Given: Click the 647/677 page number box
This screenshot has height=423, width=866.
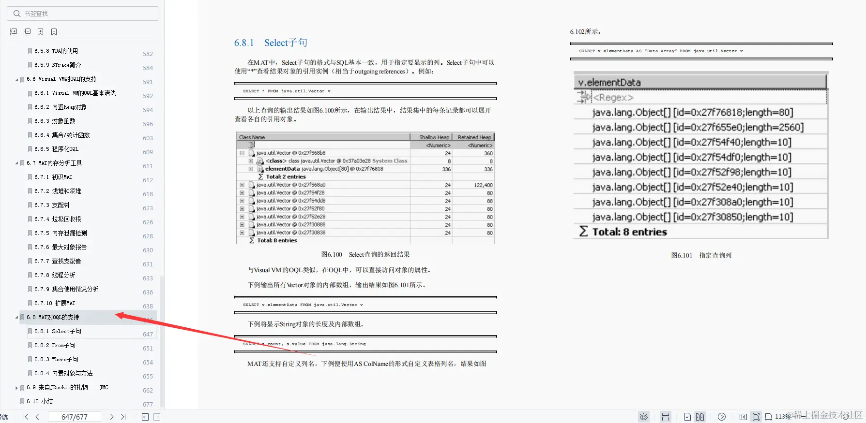Looking at the screenshot, I should pos(75,417).
